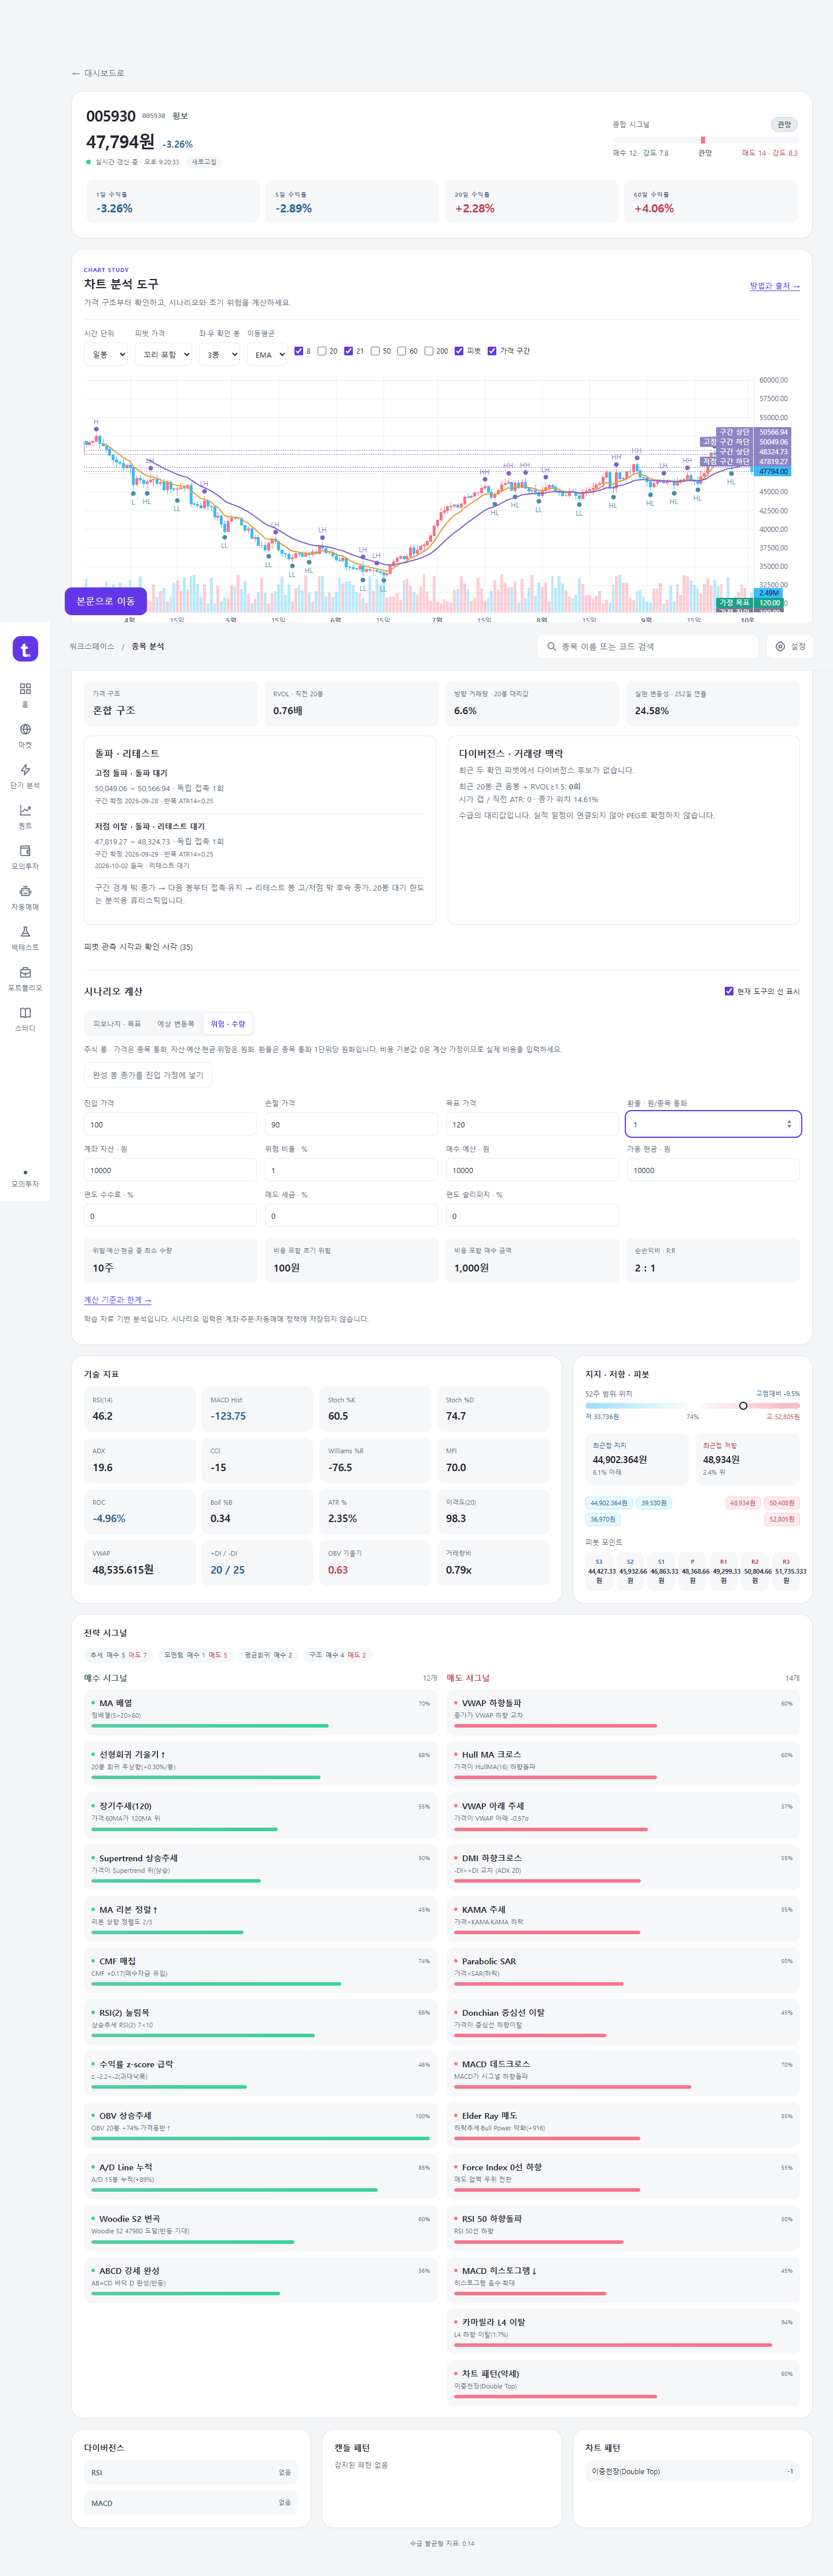The height and width of the screenshot is (2576, 833).
Task: Go to 단기 분석 lightning icon
Action: click(25, 770)
